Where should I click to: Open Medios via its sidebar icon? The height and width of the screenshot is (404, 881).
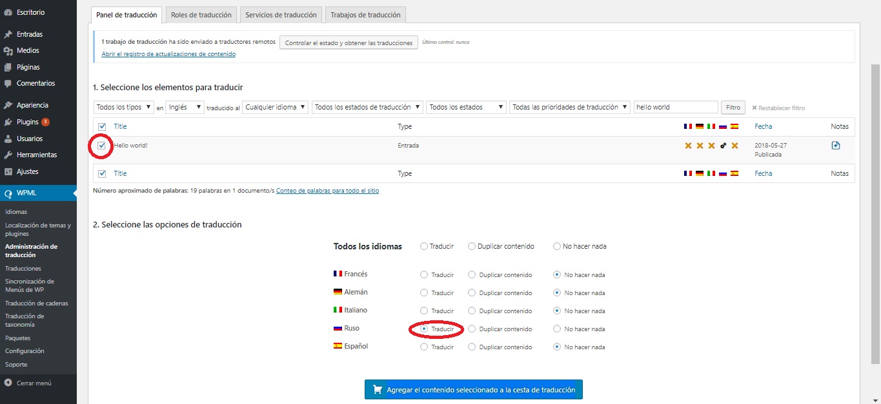click(8, 51)
